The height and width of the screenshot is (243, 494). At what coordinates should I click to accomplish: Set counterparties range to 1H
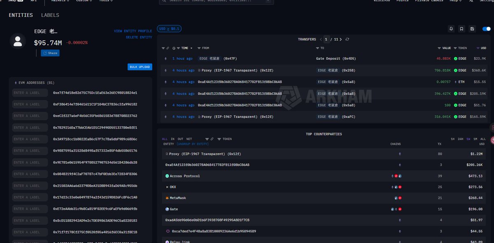coord(453,139)
